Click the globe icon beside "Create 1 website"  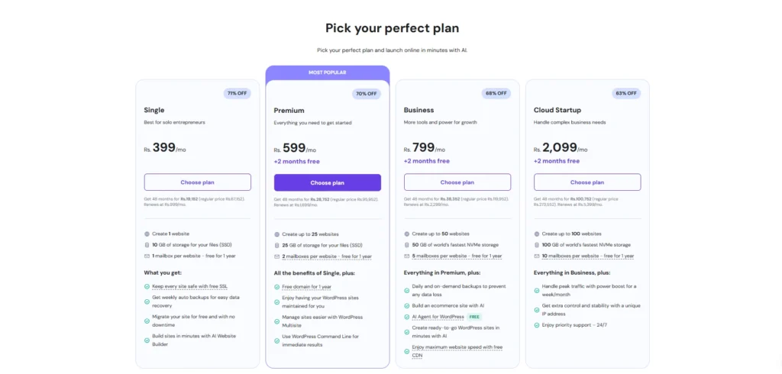pyautogui.click(x=147, y=234)
